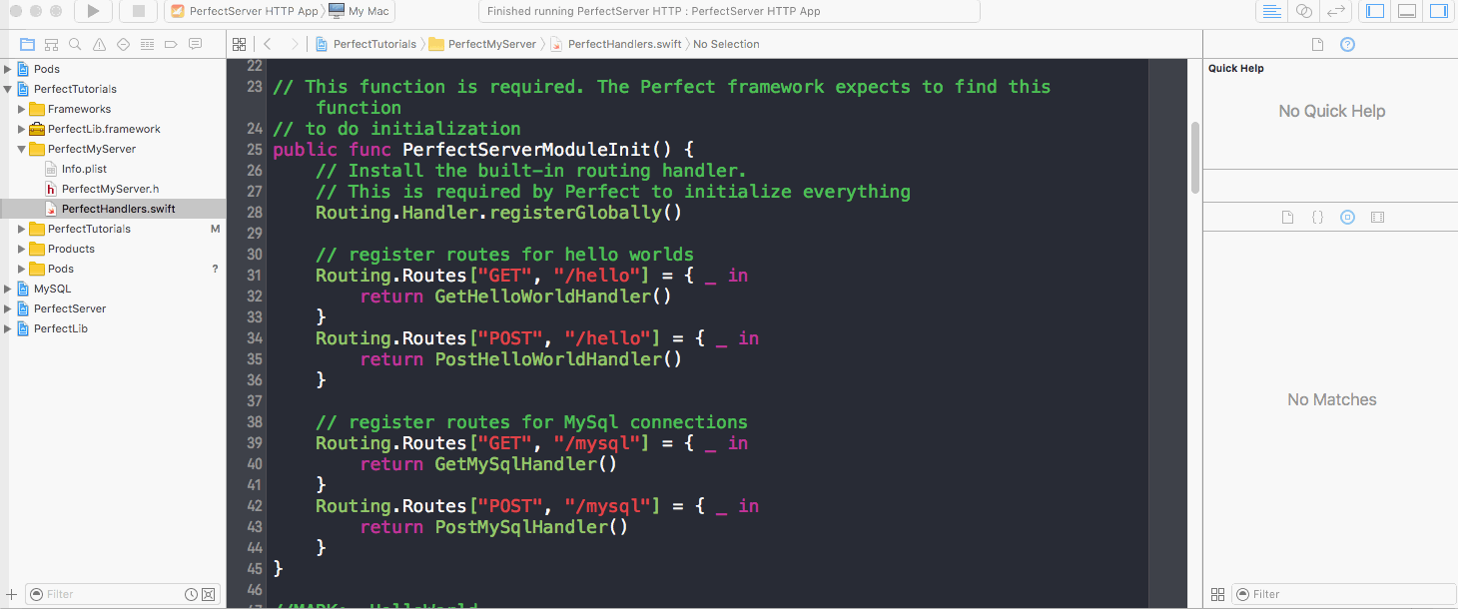1458x609 pixels.
Task: Focus the library Filter field
Action: tap(1343, 594)
